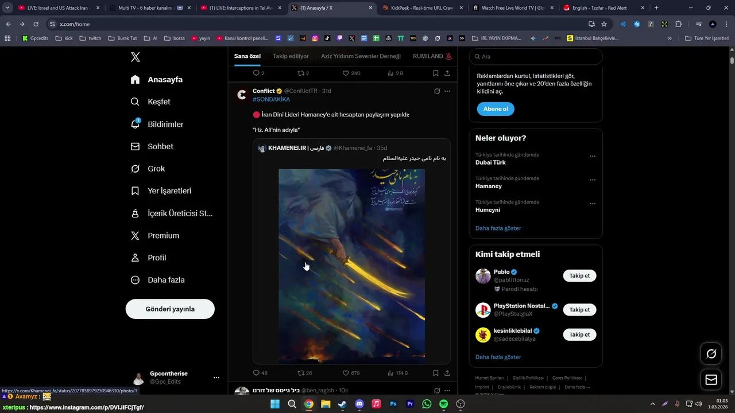Image resolution: width=735 pixels, height=413 pixels.
Task: Open the Gpcedits bookmark
Action: [x=35, y=38]
